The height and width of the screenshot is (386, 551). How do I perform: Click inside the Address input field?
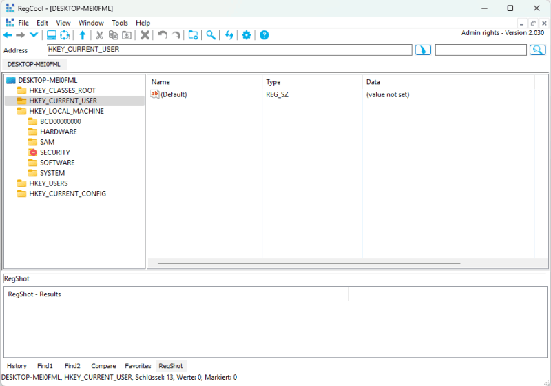[229, 50]
